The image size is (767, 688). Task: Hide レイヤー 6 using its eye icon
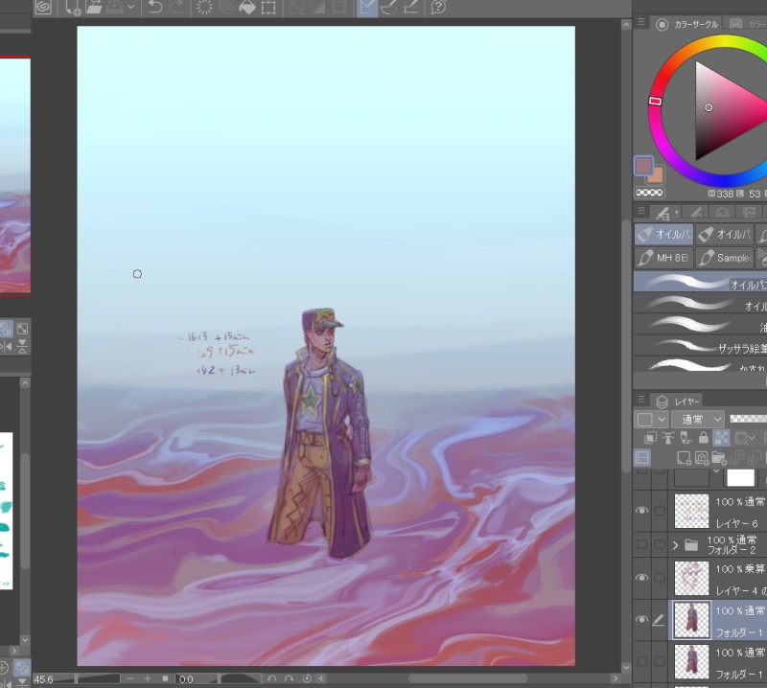tap(641, 511)
